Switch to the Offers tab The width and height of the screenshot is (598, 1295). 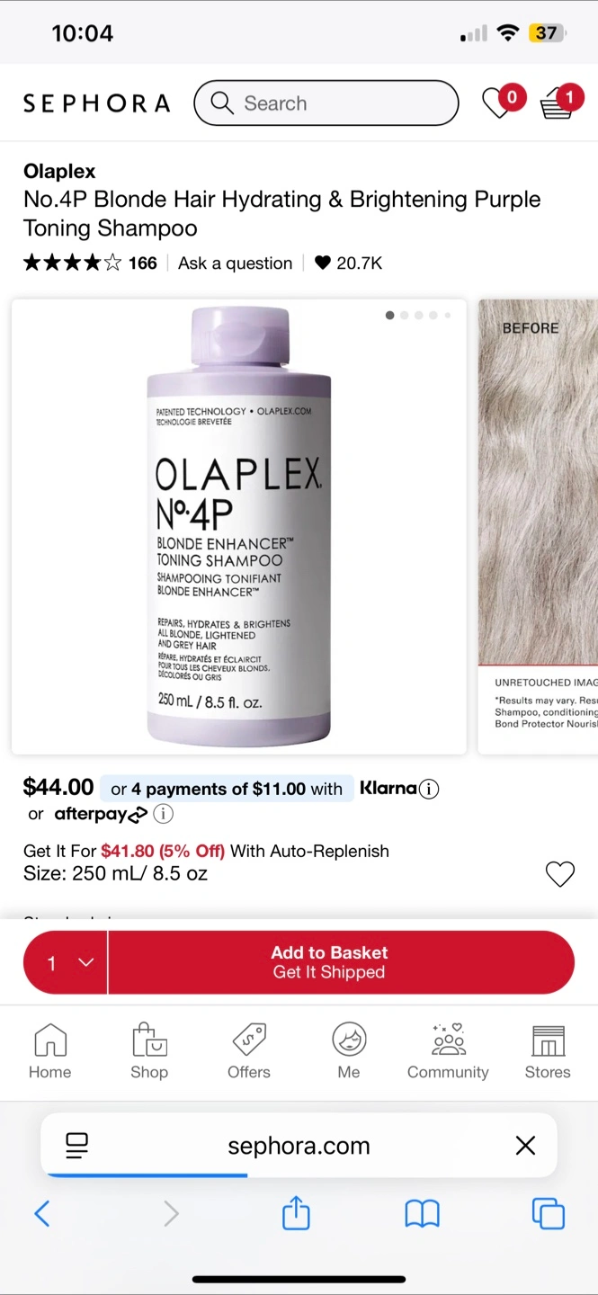click(x=249, y=1051)
